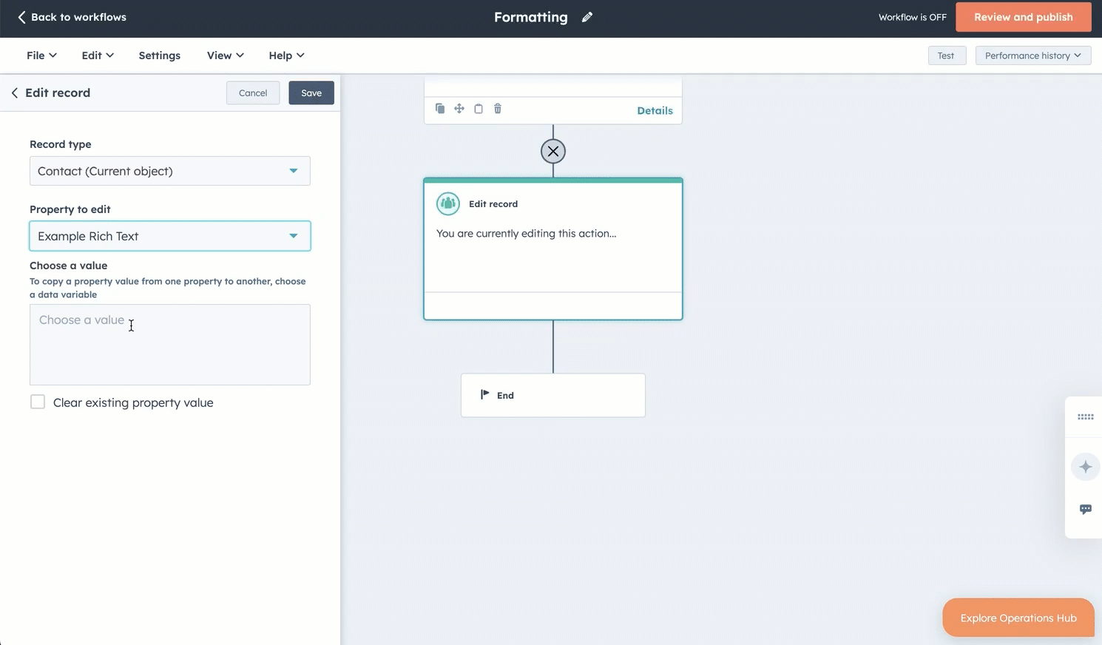Screen dimensions: 1102x645
Task: Open the feedback chat bubble icon
Action: coord(1085,509)
